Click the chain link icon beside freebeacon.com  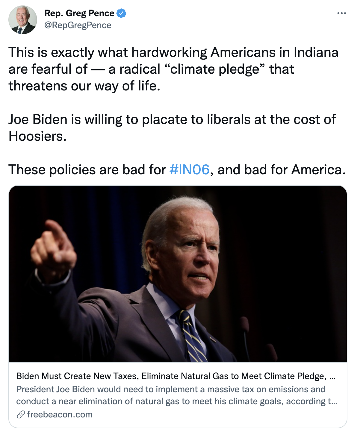click(21, 415)
